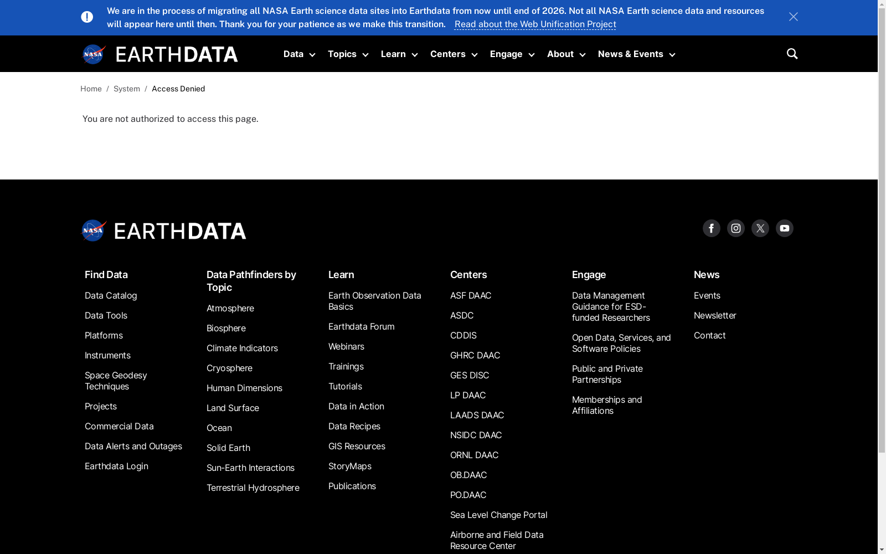Open the Facebook social icon
Viewport: 886px width, 554px height.
pyautogui.click(x=711, y=228)
